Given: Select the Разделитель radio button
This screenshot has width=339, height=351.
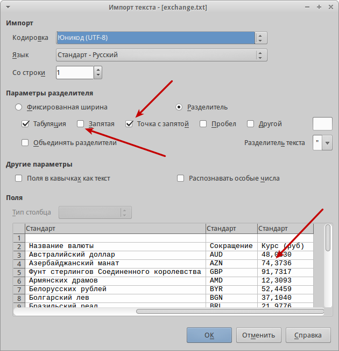Looking at the screenshot, I should pyautogui.click(x=179, y=107).
